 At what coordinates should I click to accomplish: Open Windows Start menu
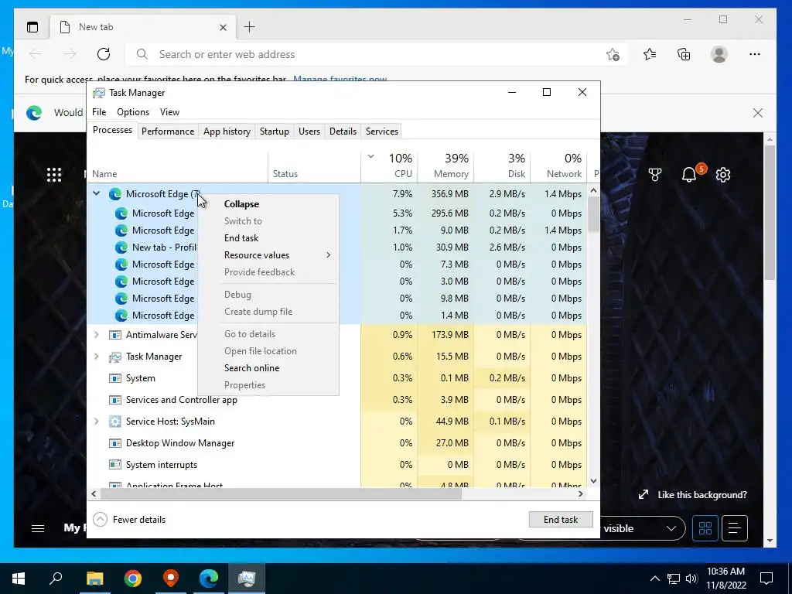tap(19, 579)
